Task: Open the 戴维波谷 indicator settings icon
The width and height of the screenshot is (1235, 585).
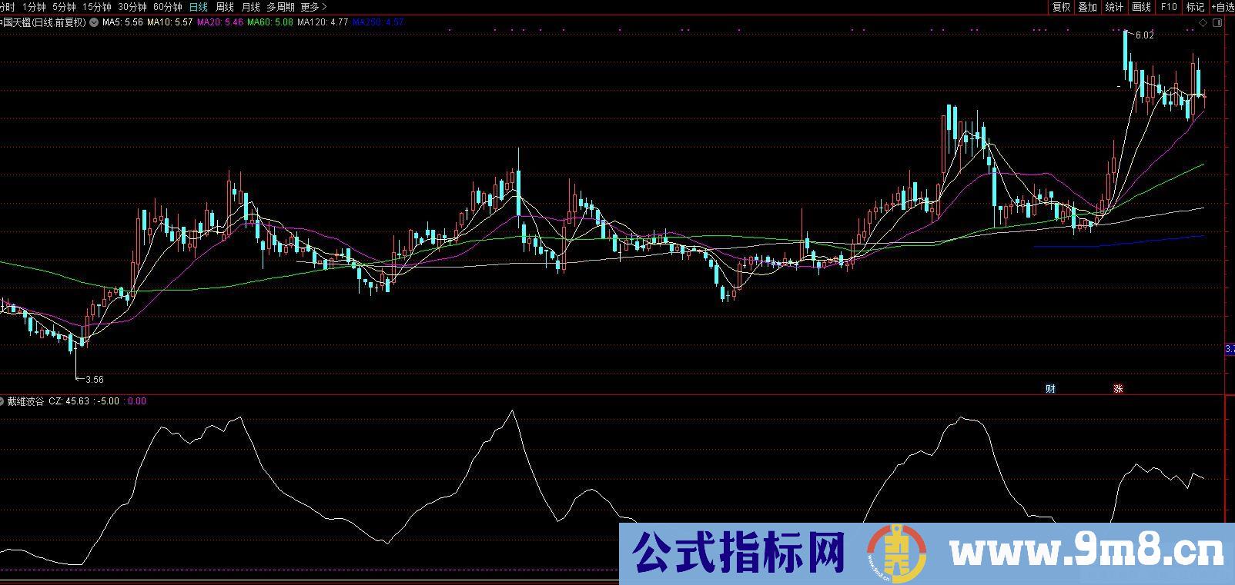Action: point(3,401)
